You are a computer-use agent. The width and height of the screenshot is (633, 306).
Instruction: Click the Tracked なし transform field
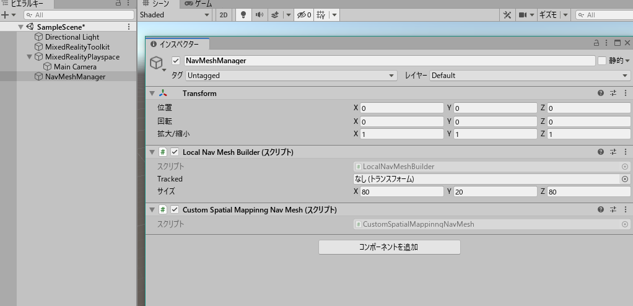pos(486,179)
